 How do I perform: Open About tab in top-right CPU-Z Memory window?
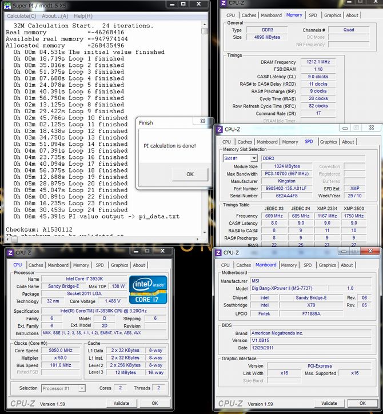352,15
